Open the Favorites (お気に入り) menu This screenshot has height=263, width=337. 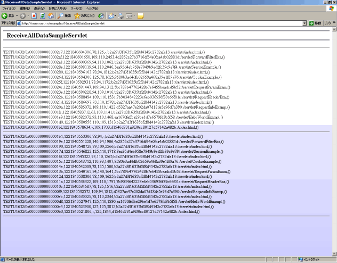58,9
